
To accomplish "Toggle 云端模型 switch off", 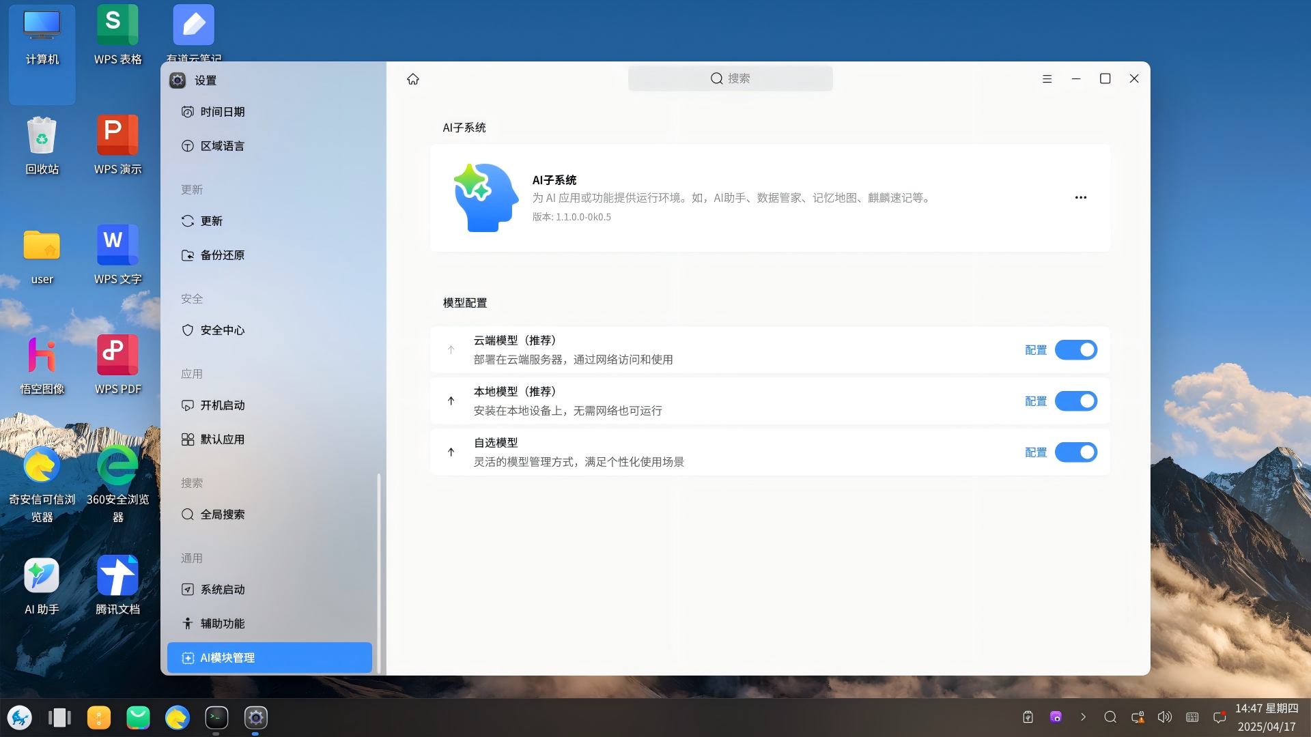I will (x=1076, y=350).
